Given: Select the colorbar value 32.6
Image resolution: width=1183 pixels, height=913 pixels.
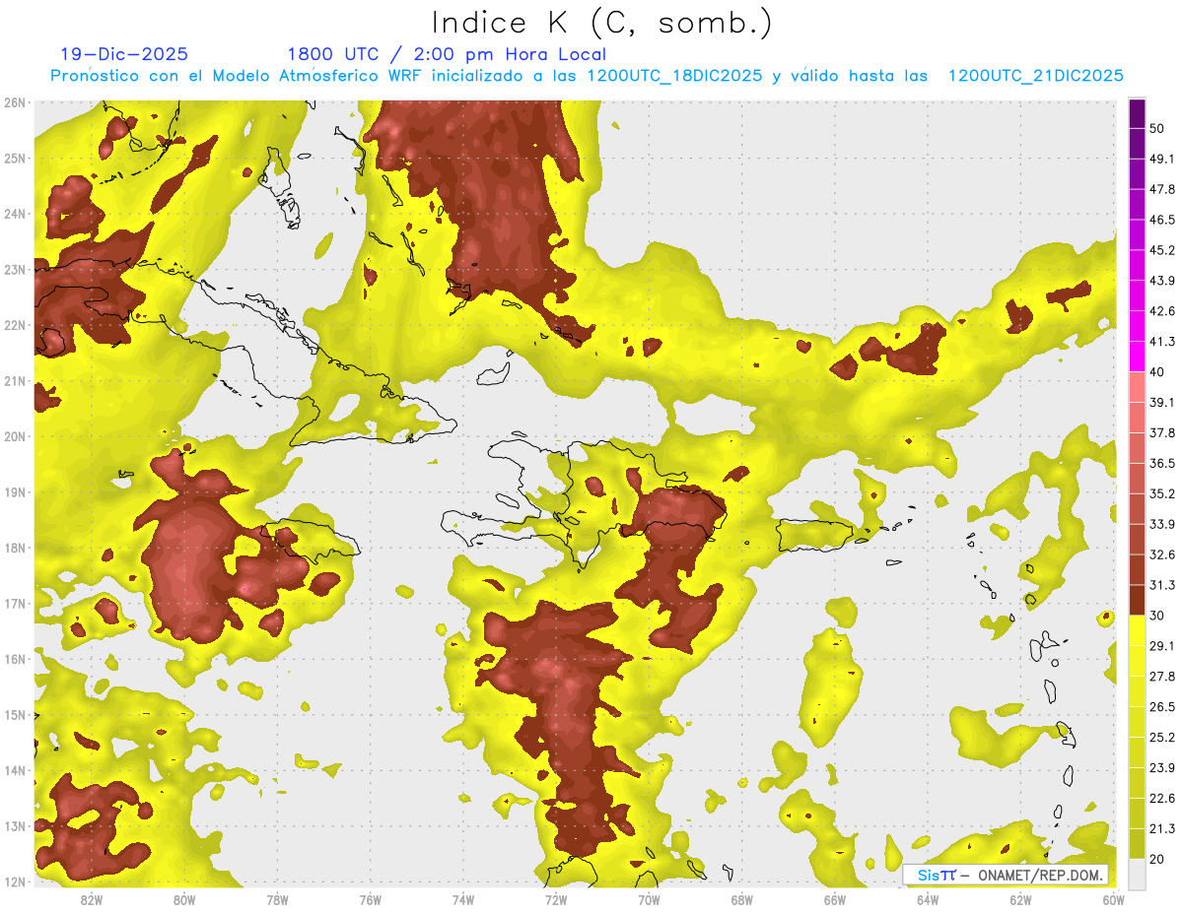Looking at the screenshot, I should [1163, 554].
